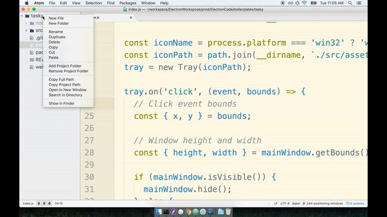Open the Edit menu
The height and width of the screenshot is (217, 387).
(63, 3)
